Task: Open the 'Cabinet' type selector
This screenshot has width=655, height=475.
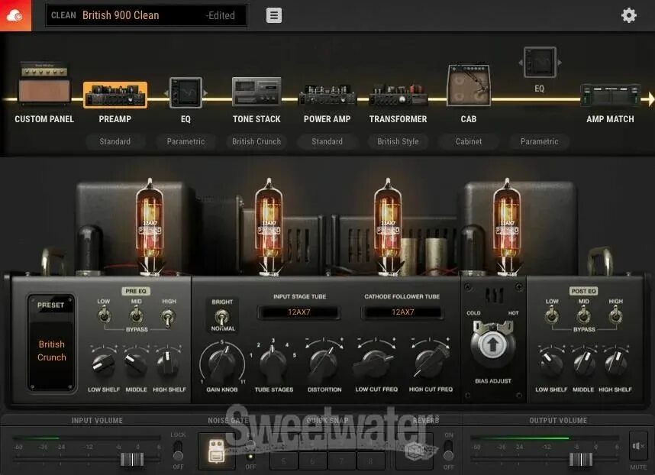Action: [469, 141]
